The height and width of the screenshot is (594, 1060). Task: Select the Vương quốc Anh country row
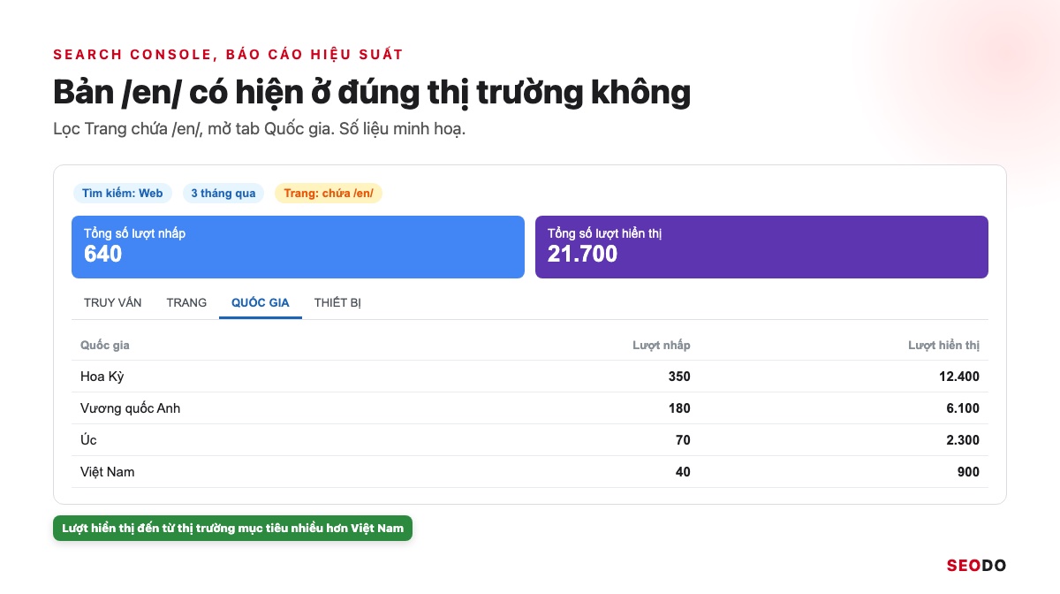(x=530, y=408)
